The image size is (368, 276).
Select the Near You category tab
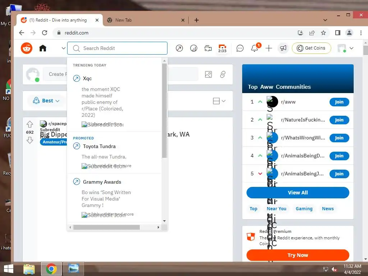pyautogui.click(x=276, y=209)
